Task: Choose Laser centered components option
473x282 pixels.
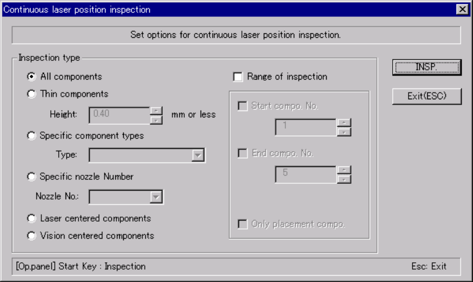Action: (x=32, y=218)
